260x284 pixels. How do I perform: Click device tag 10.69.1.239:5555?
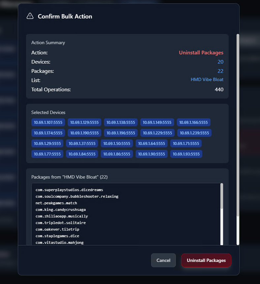pyautogui.click(x=194, y=133)
